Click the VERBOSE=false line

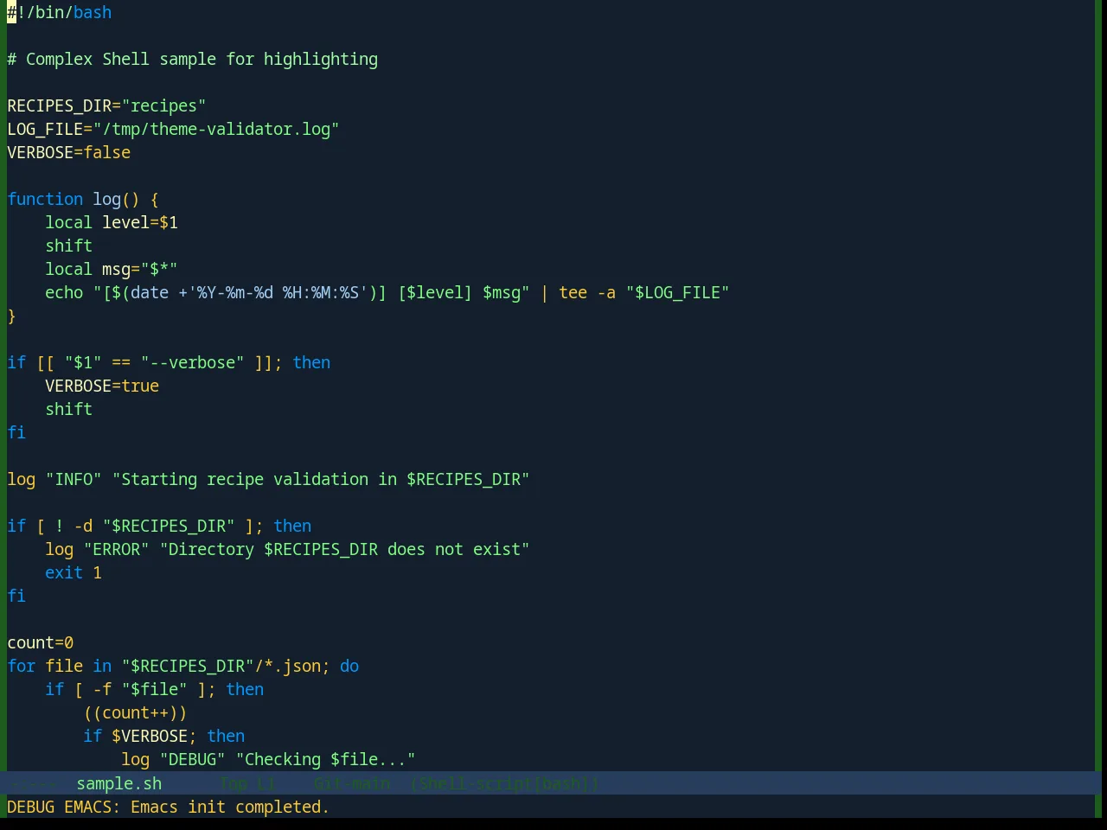pos(69,152)
